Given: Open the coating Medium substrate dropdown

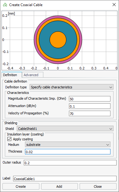Looking at the screenshot, I should click(68, 145).
